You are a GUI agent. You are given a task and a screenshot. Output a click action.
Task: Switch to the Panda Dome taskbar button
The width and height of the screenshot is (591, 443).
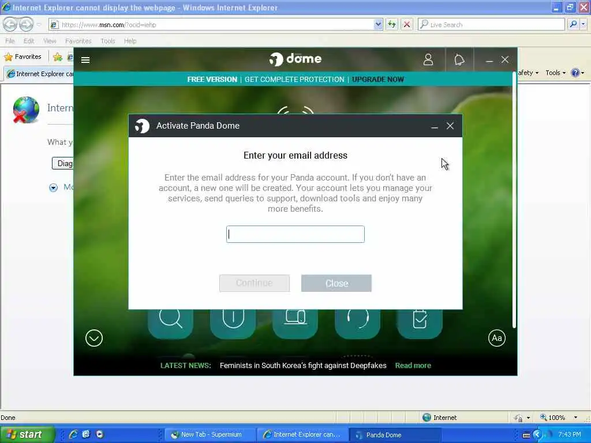pos(395,435)
